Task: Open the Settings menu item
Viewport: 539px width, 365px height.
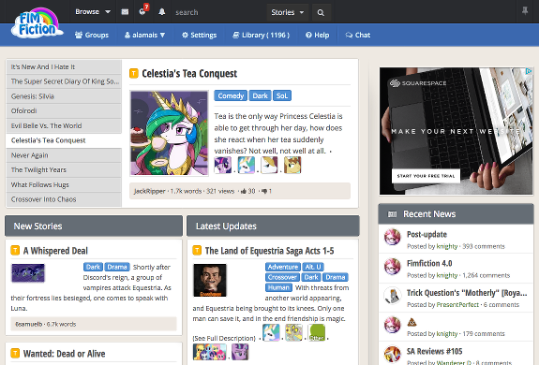Action: [199, 35]
